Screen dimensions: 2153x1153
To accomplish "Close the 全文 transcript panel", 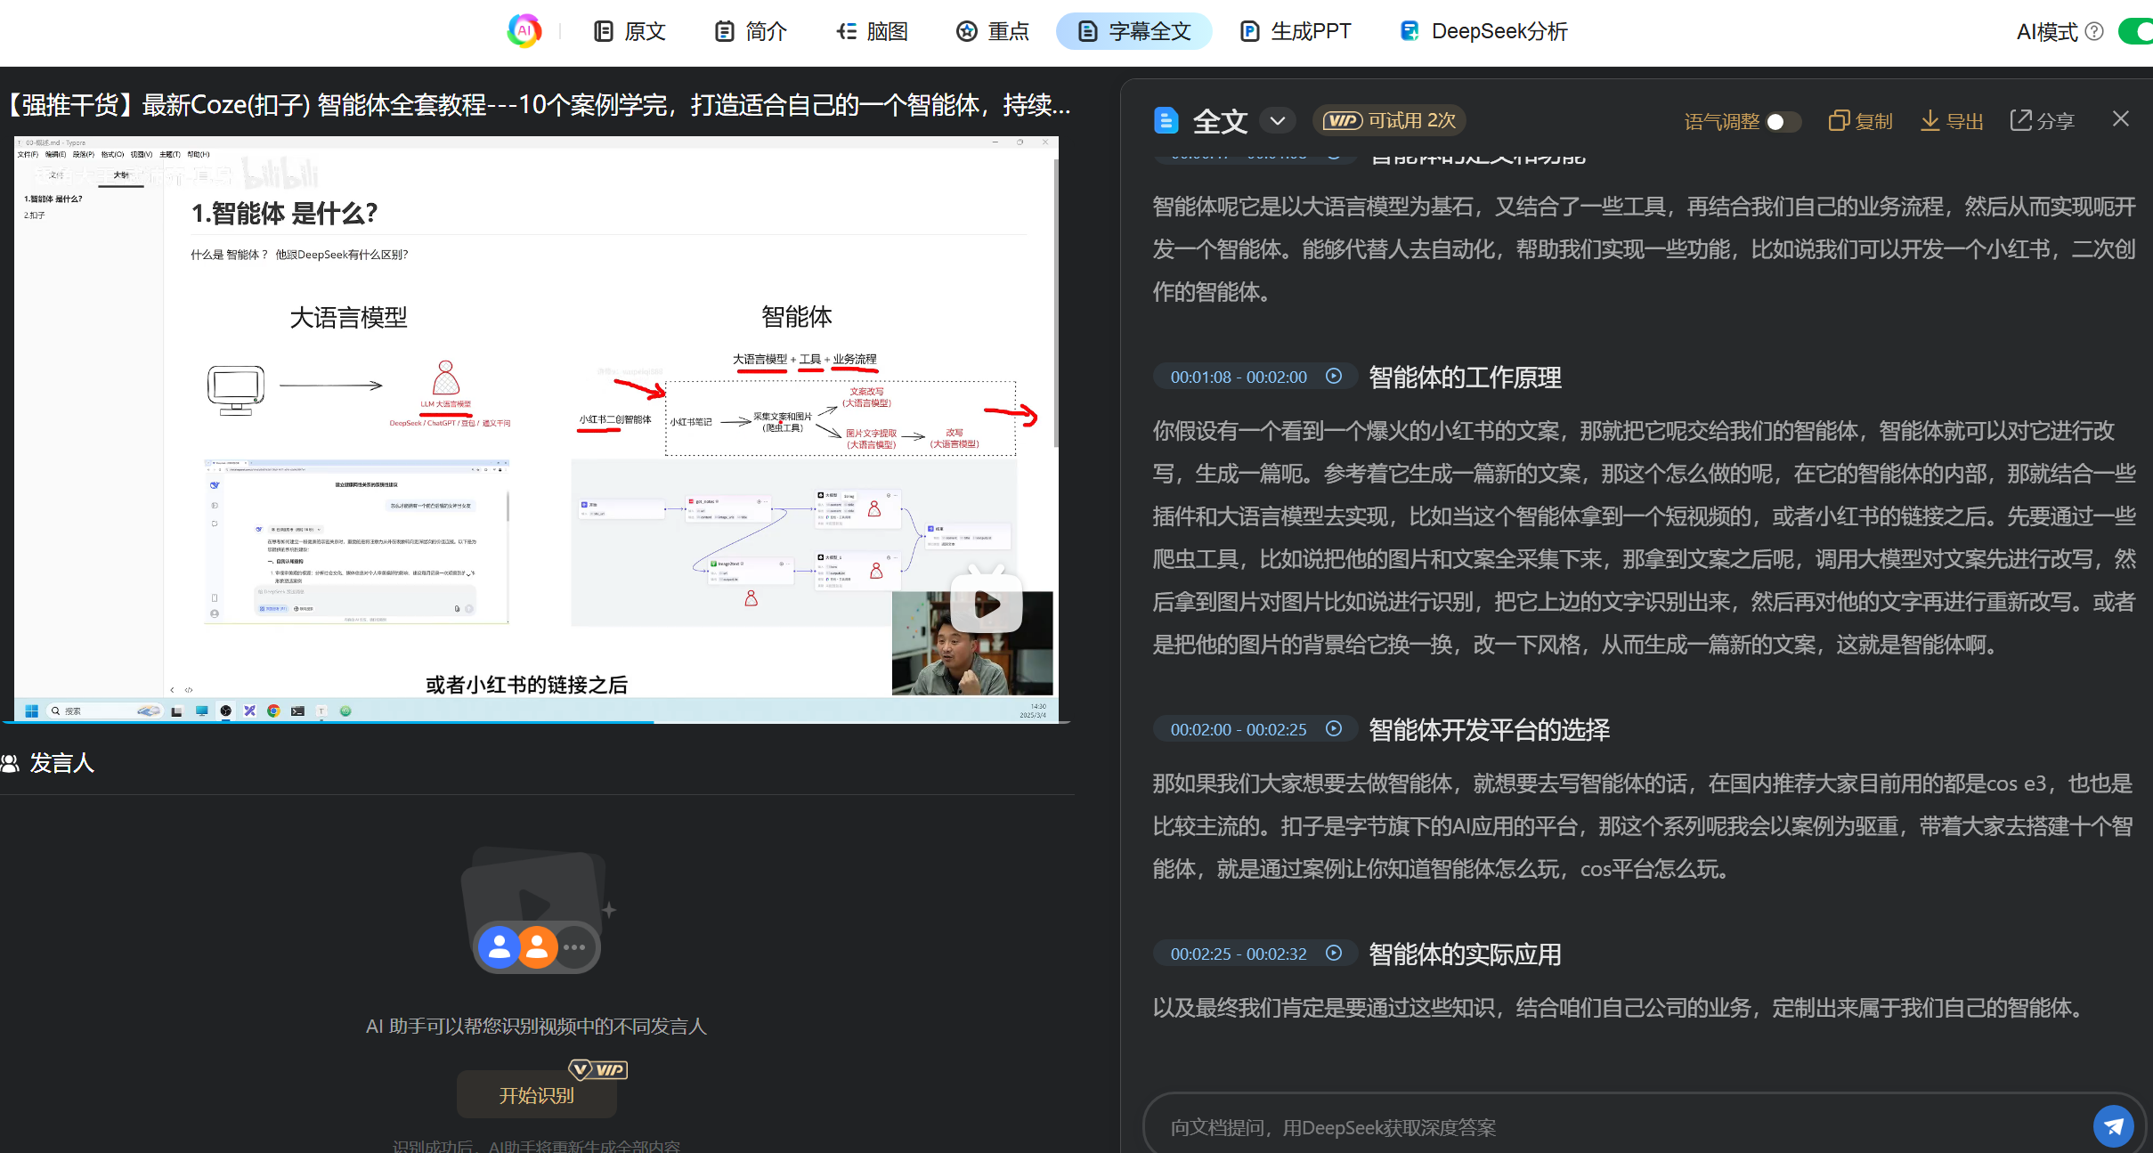I will click(x=2121, y=119).
